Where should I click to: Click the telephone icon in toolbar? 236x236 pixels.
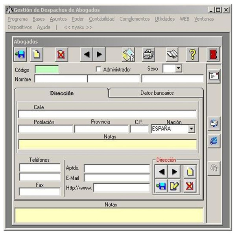(x=172, y=54)
